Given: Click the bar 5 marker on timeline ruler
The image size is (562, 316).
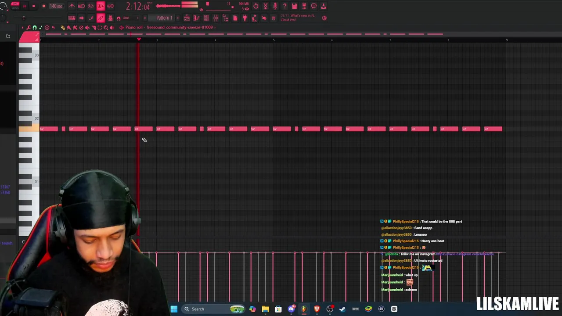Looking at the screenshot, I should click(x=274, y=40).
